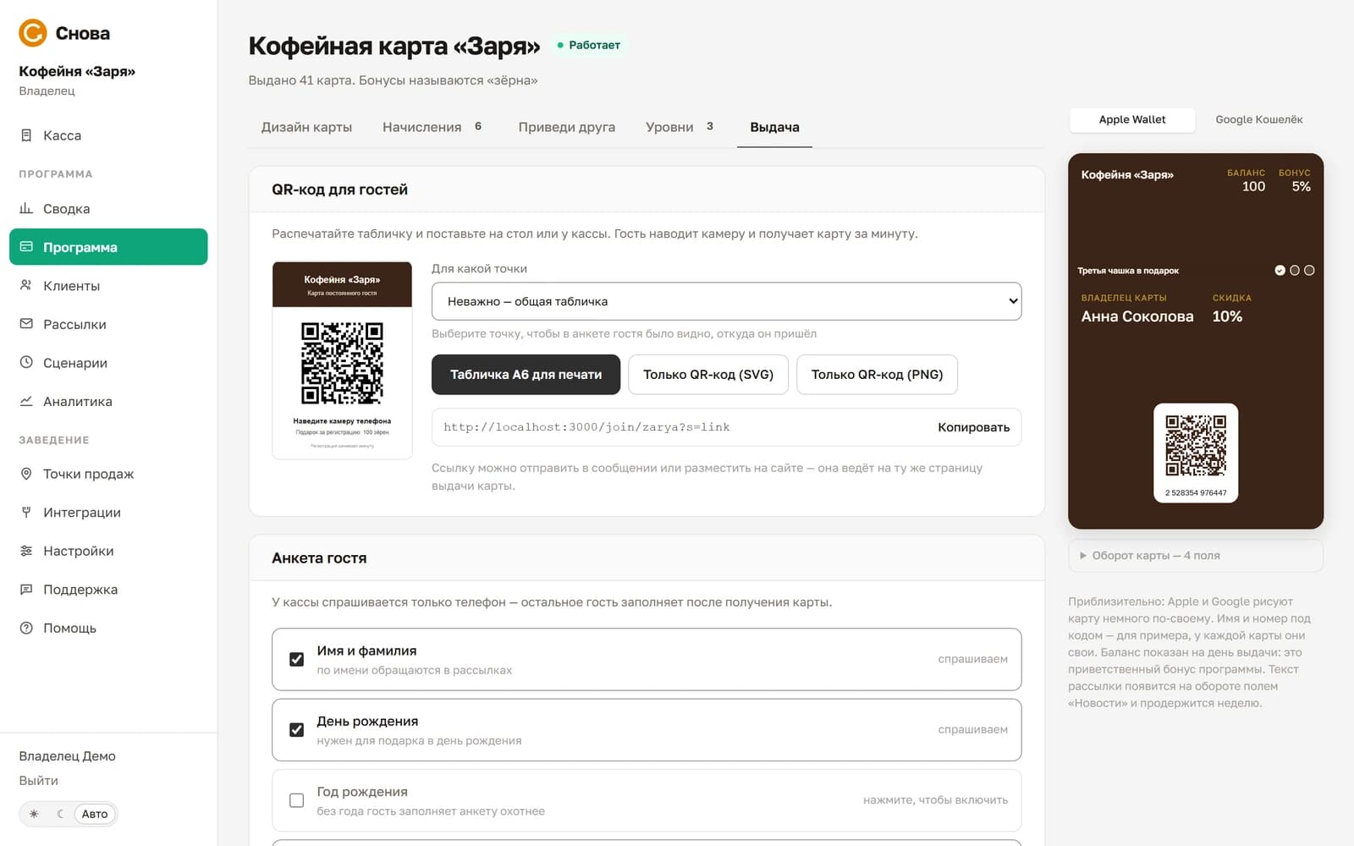Click the QR table sign thumbnail

click(x=342, y=360)
